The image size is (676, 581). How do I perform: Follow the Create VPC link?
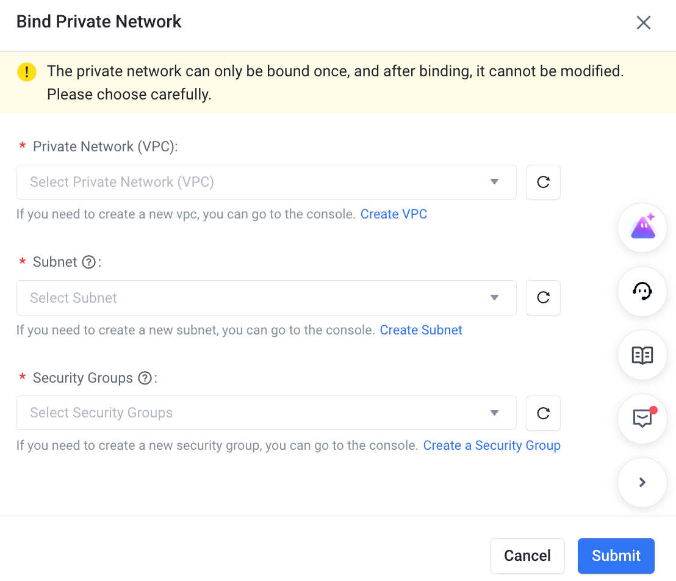(x=394, y=214)
